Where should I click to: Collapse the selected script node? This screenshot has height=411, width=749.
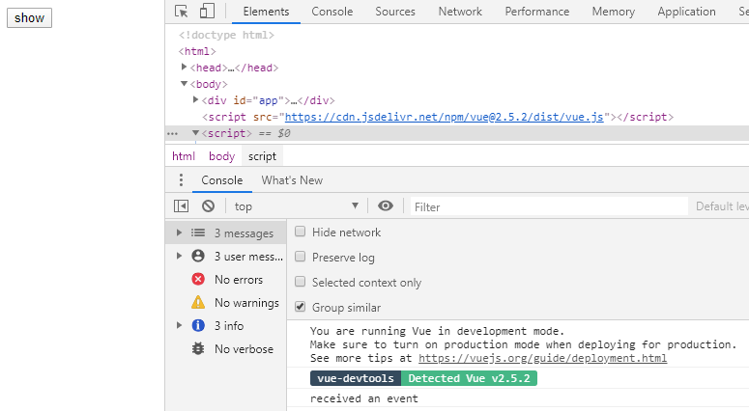(x=195, y=132)
